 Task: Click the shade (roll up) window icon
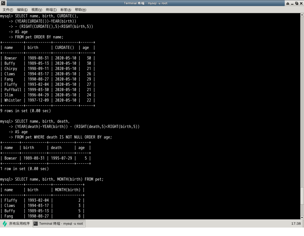click(x=287, y=3)
